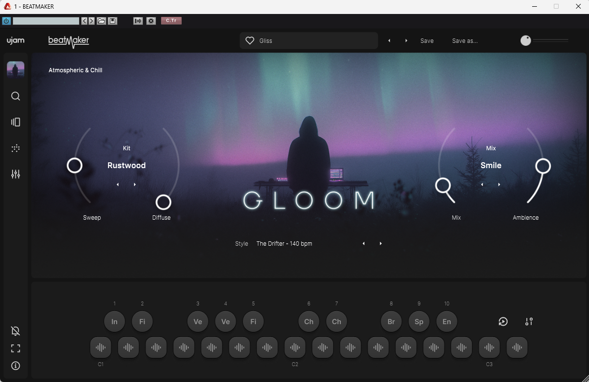Trigger pattern 2 Fi pad

coord(142,322)
